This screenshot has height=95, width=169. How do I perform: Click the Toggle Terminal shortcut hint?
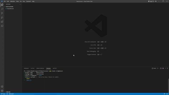coord(95,55)
